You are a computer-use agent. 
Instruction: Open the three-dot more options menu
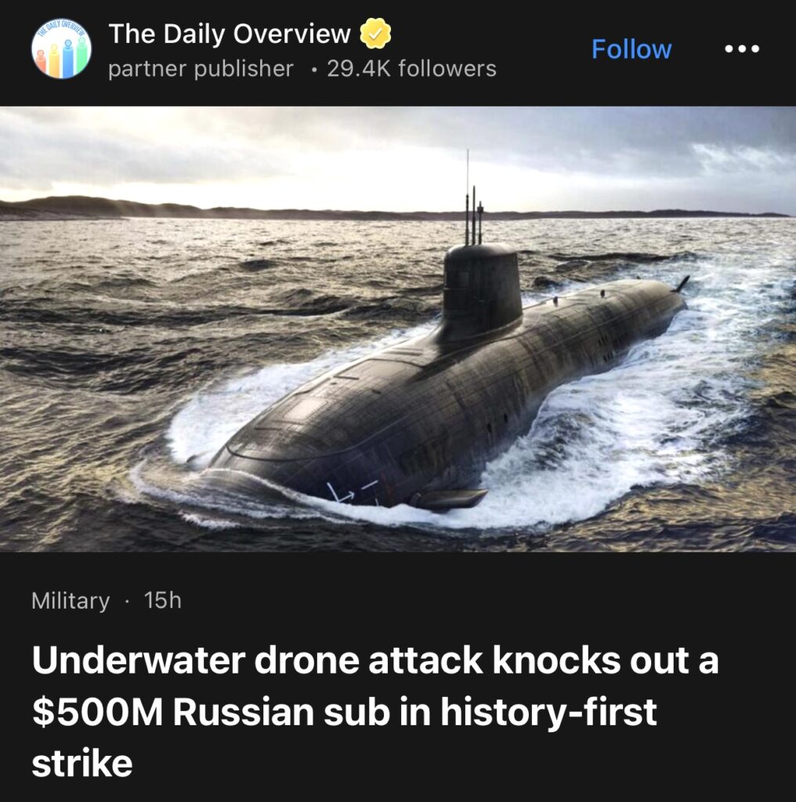[x=742, y=49]
